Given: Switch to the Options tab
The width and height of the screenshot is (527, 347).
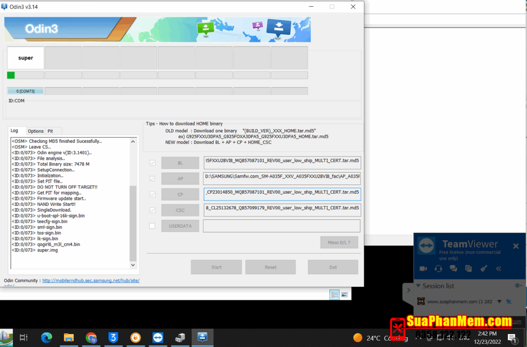Looking at the screenshot, I should 36,131.
